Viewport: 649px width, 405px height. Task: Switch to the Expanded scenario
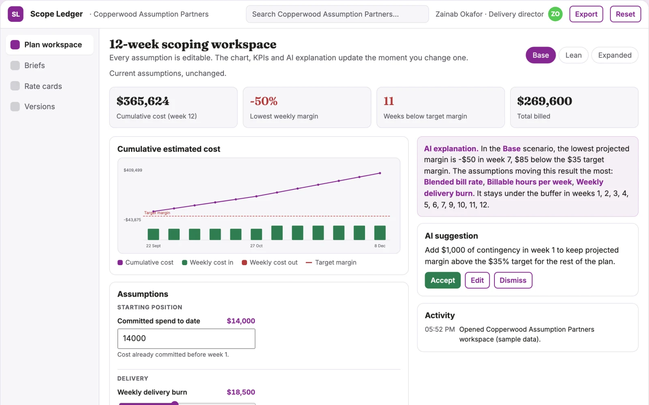615,55
